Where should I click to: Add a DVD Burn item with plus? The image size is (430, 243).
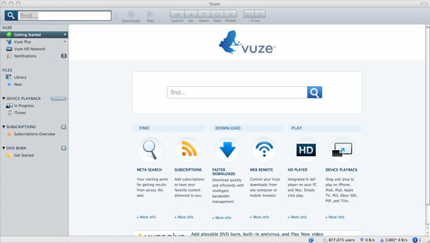(x=64, y=148)
